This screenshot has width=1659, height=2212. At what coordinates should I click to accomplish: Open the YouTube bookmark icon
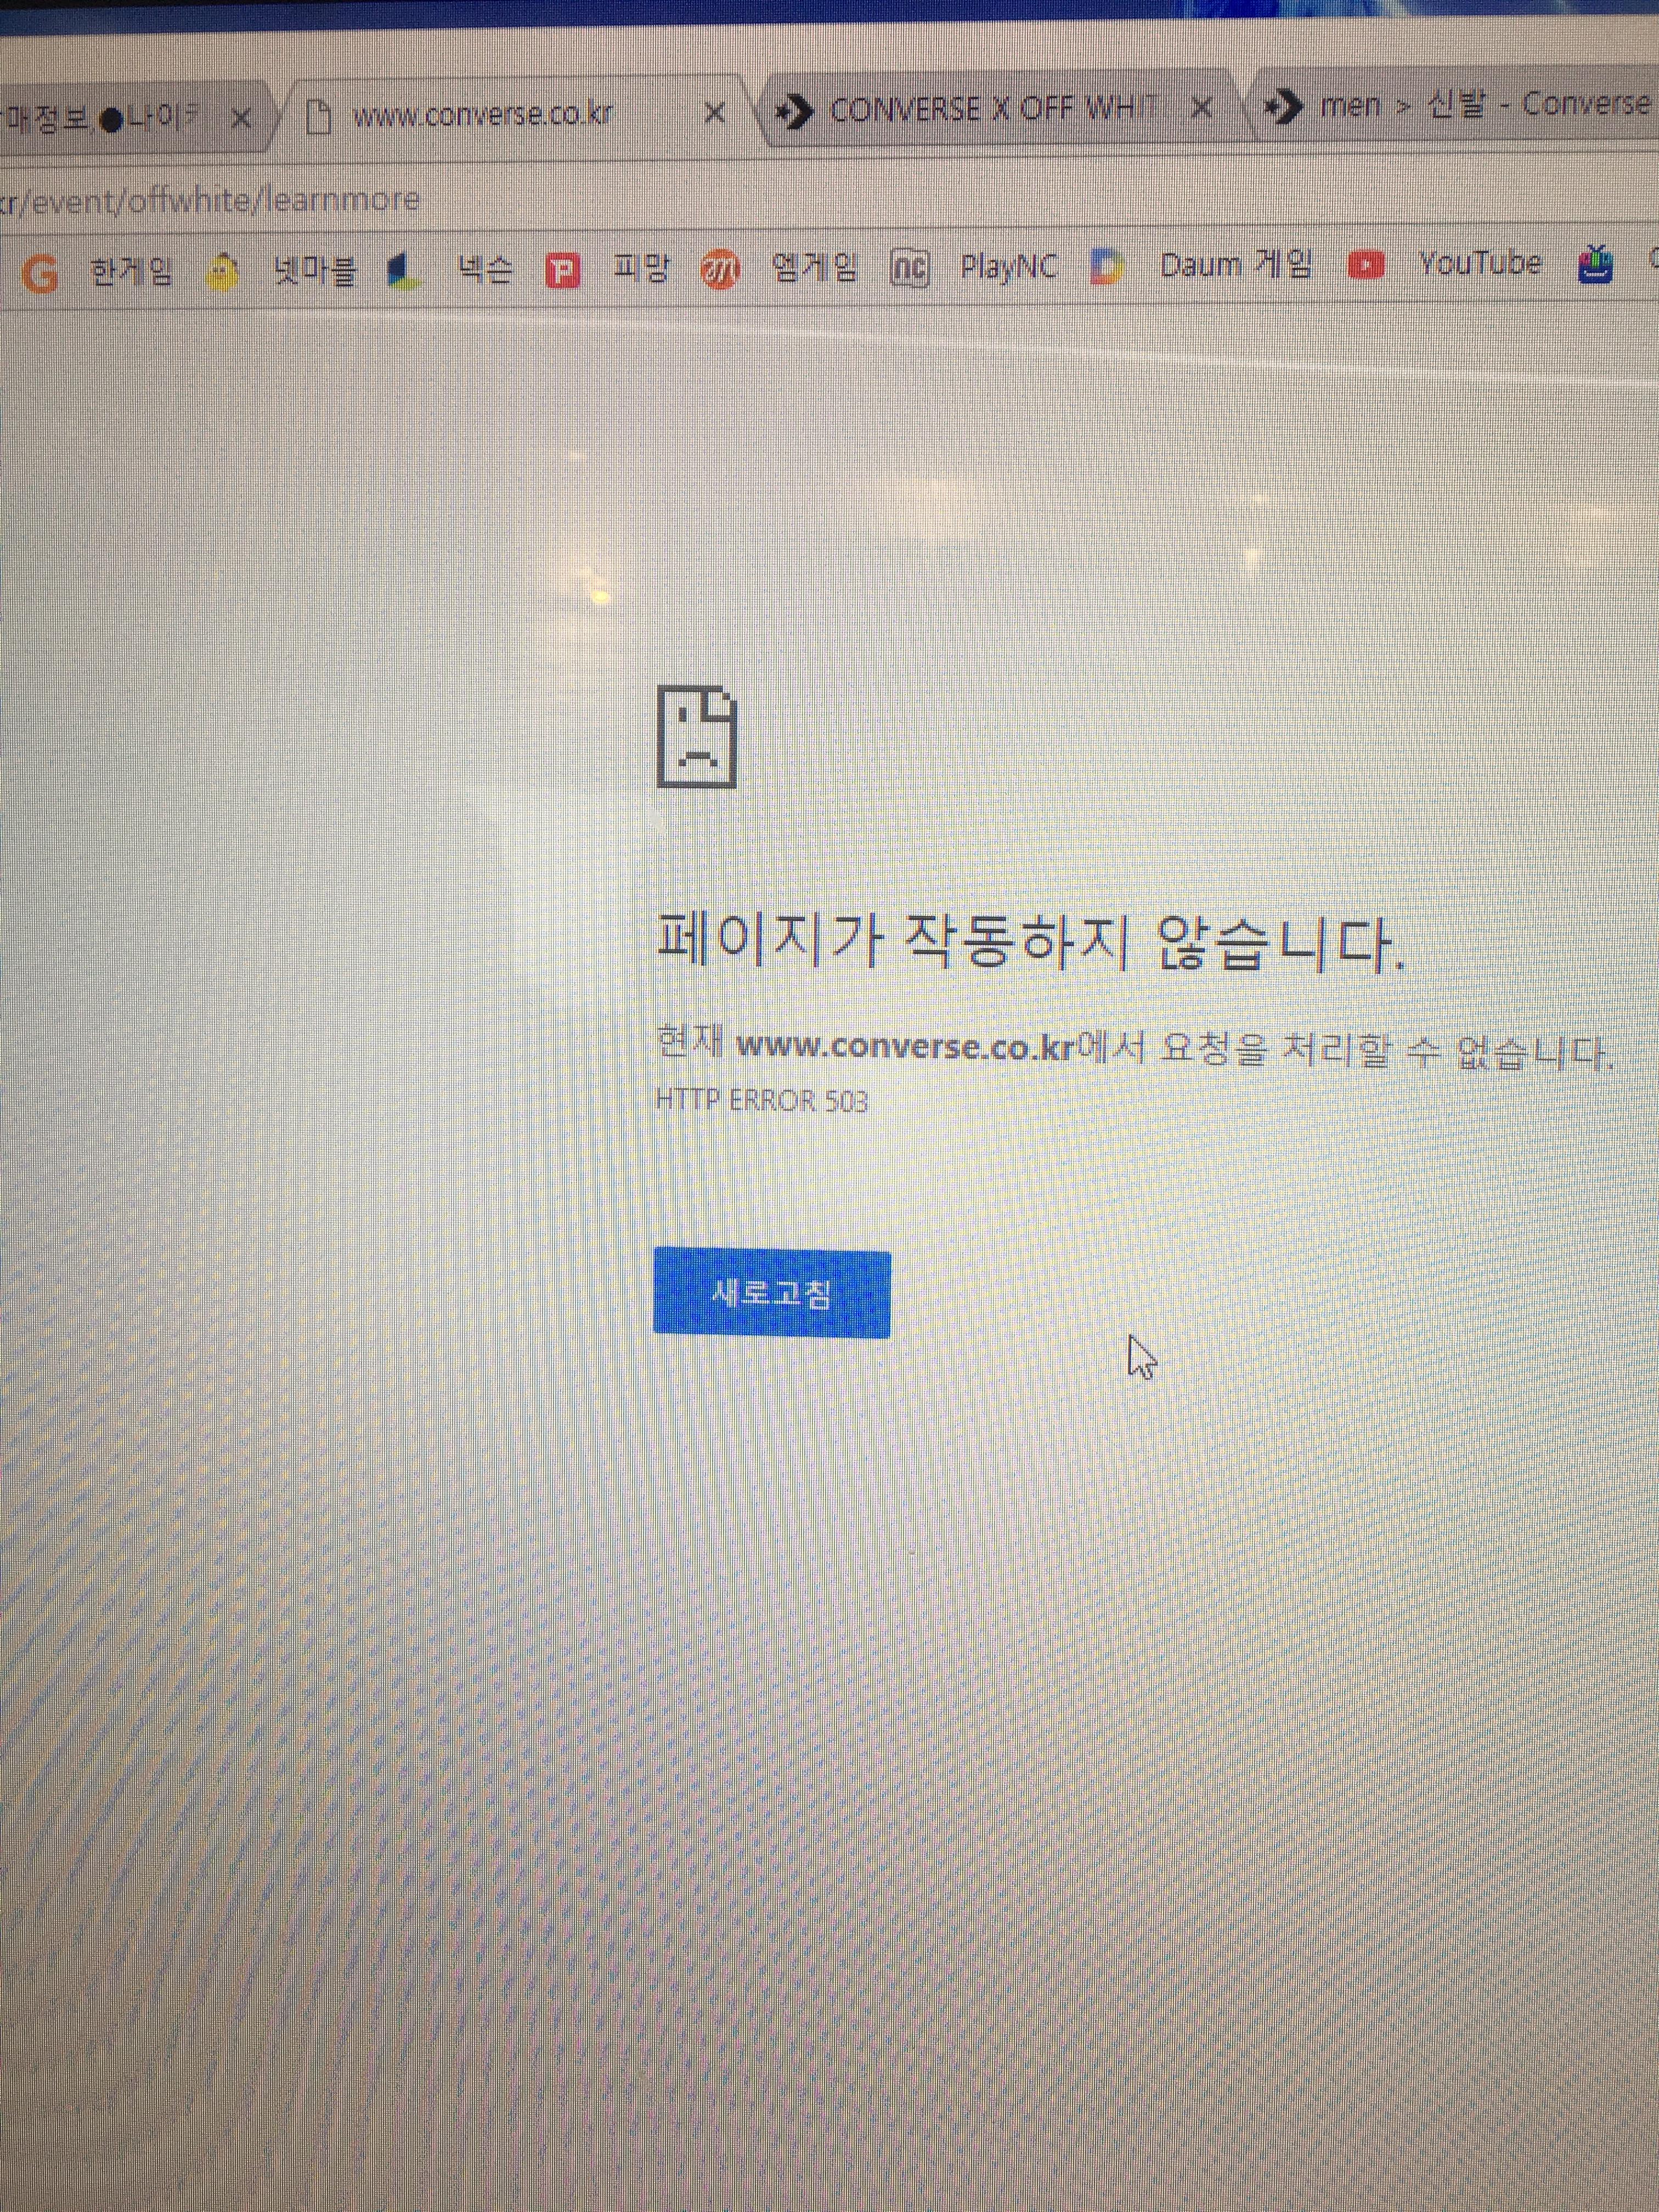click(x=1366, y=265)
